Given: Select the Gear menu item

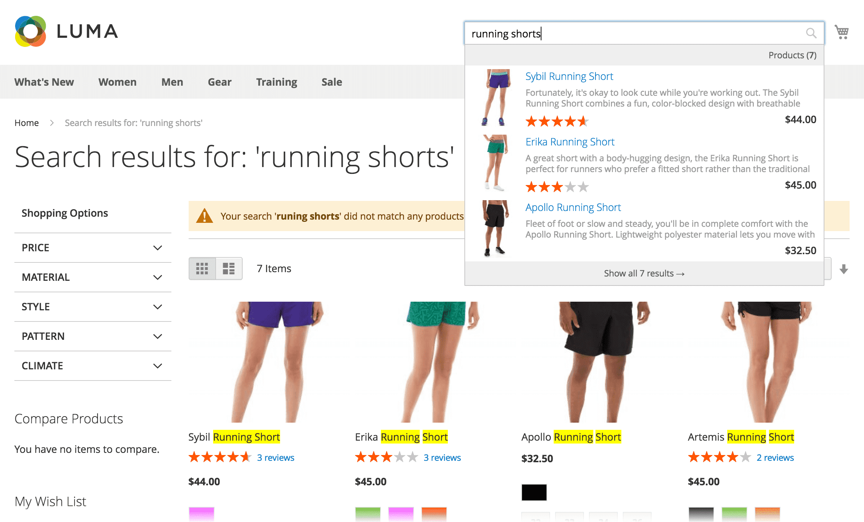Looking at the screenshot, I should pyautogui.click(x=219, y=82).
